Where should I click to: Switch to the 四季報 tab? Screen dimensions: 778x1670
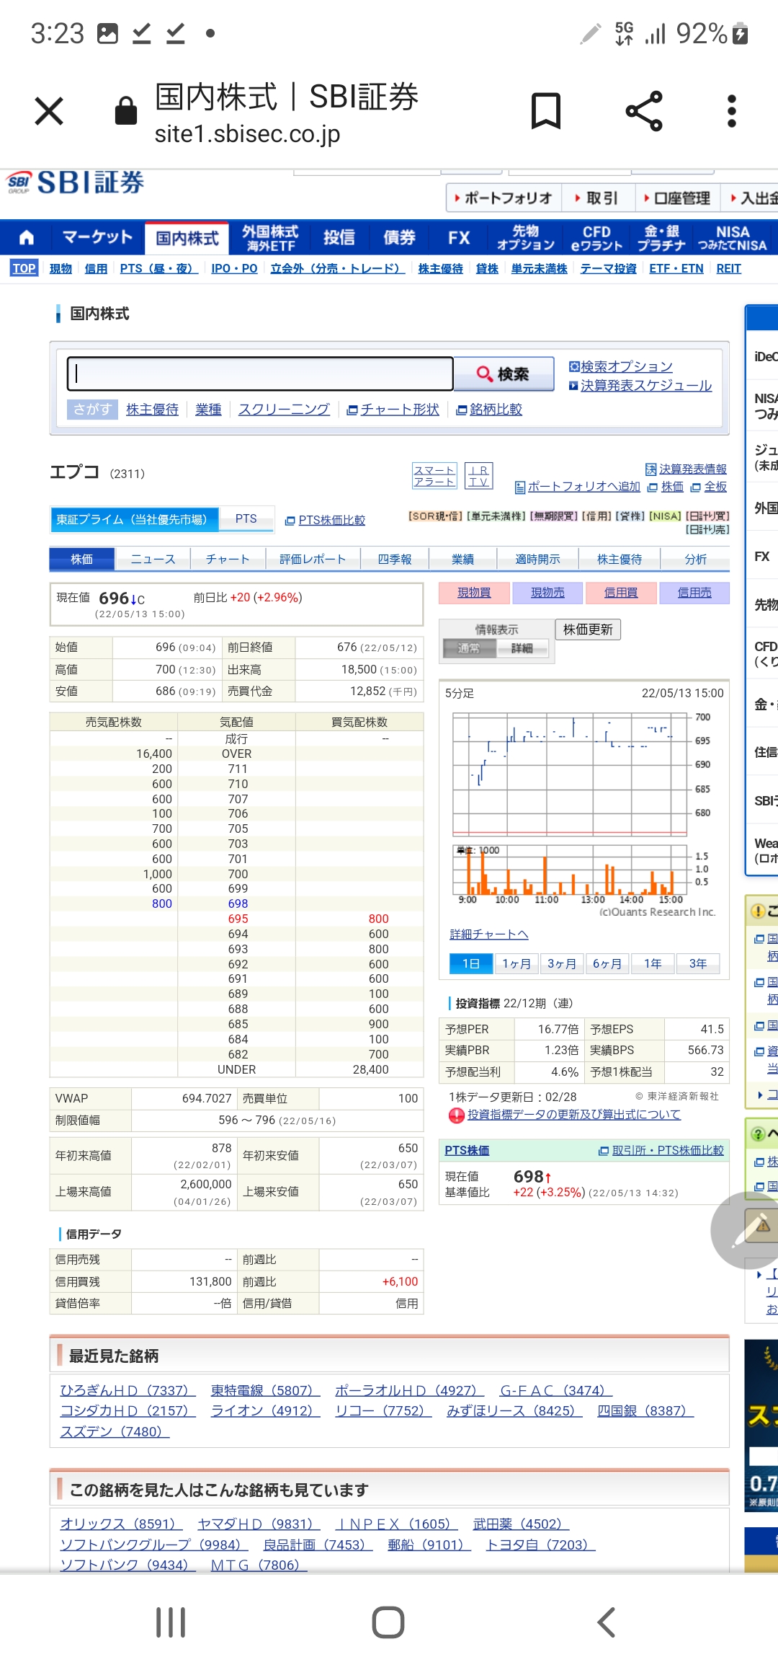point(395,559)
